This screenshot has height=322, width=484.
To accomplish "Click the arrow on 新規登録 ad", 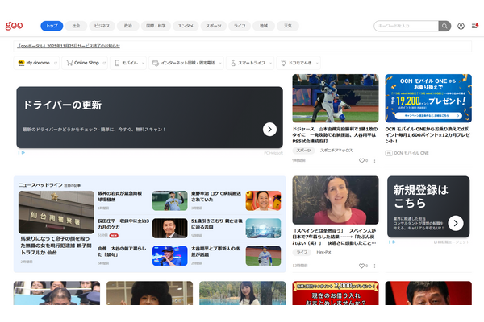I will coord(456,223).
